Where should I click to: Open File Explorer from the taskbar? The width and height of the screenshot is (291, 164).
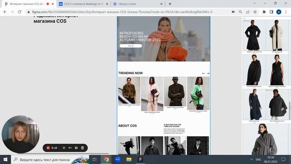(x=129, y=159)
